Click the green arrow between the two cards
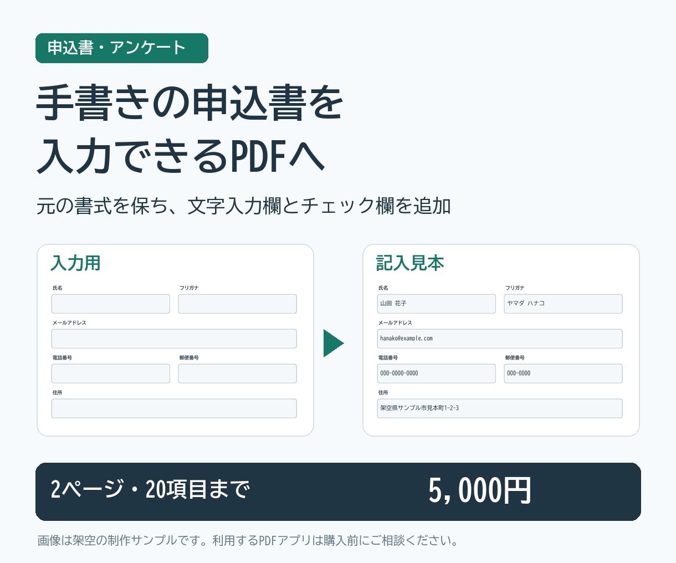Screen dimensions: 676x563 point(333,344)
